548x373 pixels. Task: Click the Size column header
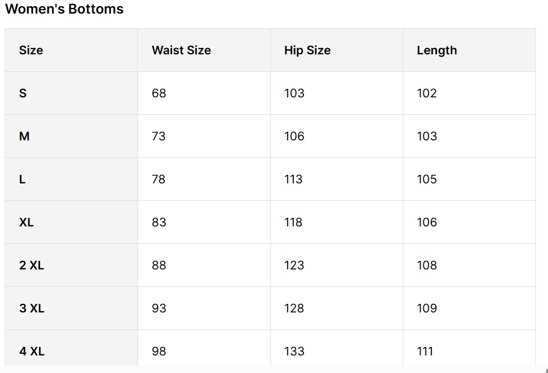[31, 50]
